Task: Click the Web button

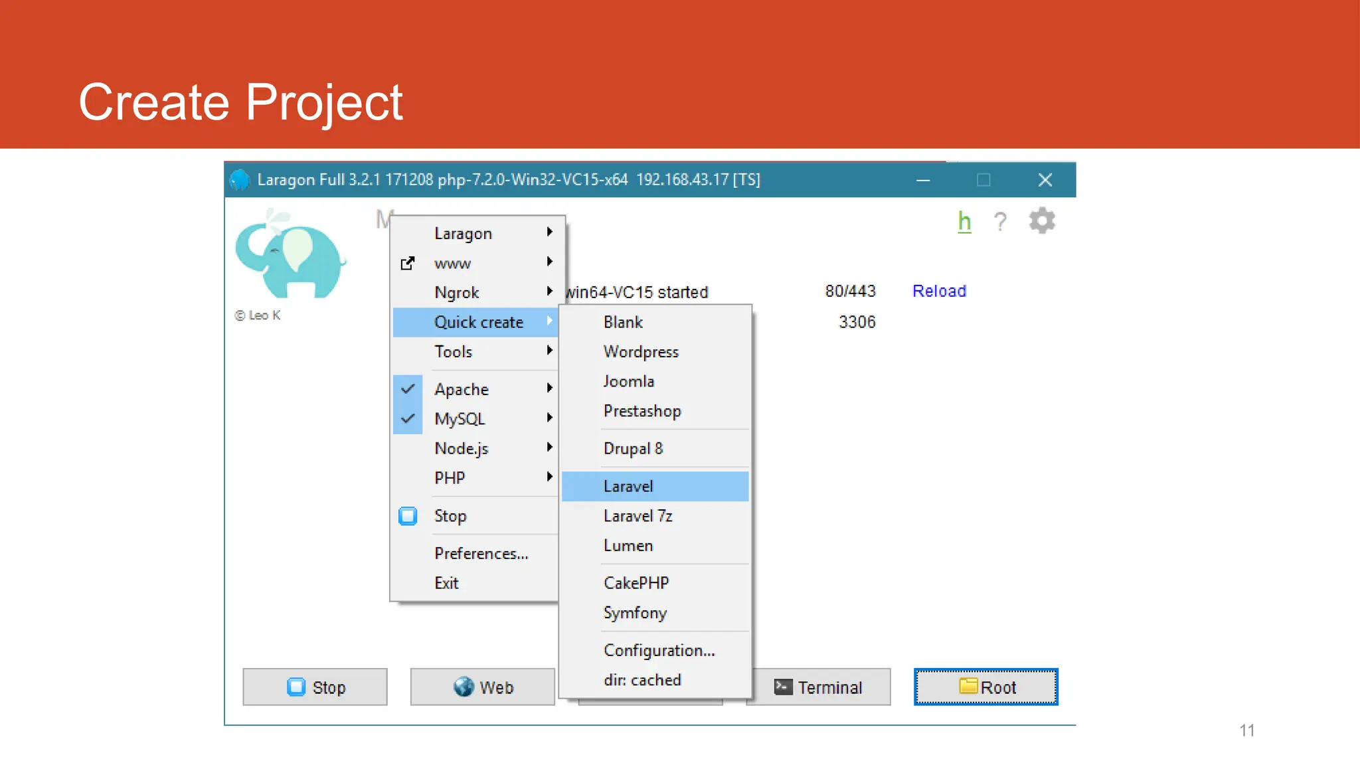Action: click(483, 687)
